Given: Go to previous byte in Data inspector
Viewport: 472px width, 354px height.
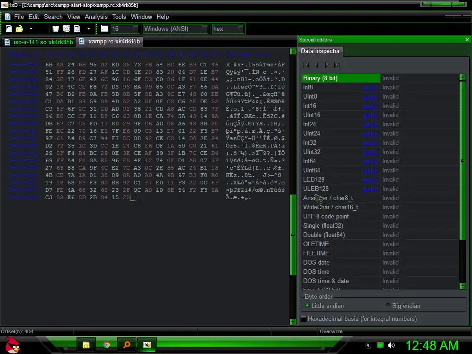Looking at the screenshot, I should click(316, 65).
